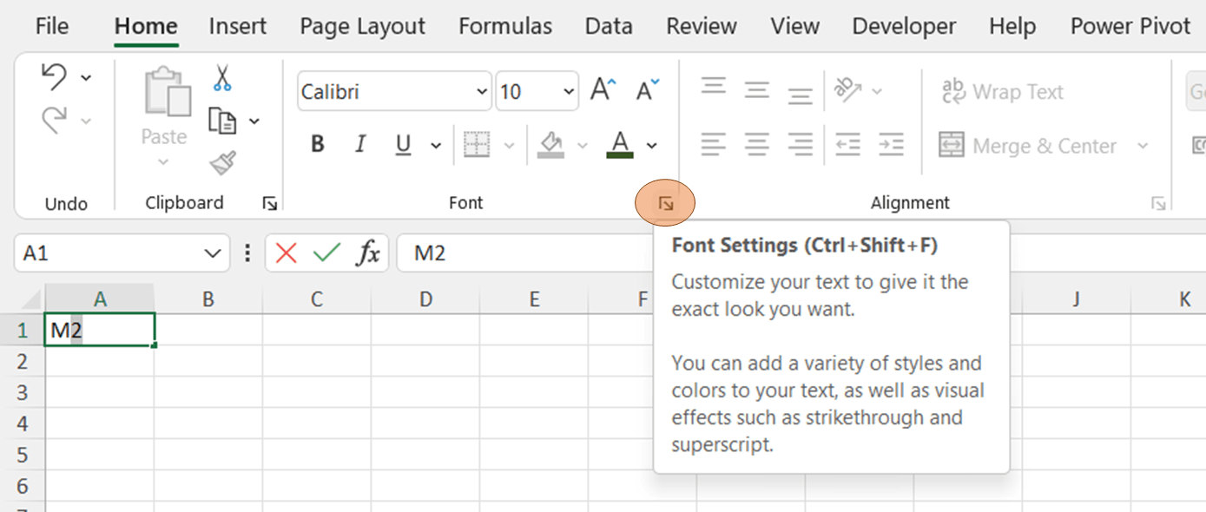Expand the font size dropdown
The height and width of the screenshot is (512, 1206).
pyautogui.click(x=569, y=92)
